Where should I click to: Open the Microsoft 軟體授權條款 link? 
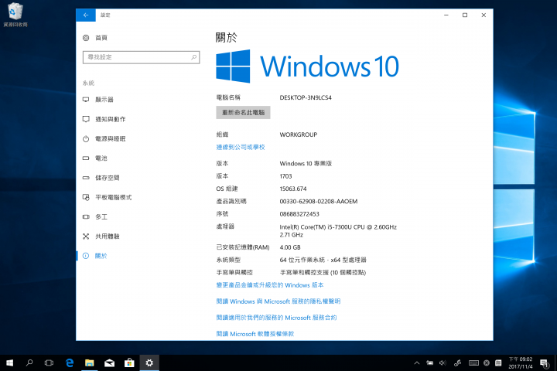coord(255,334)
